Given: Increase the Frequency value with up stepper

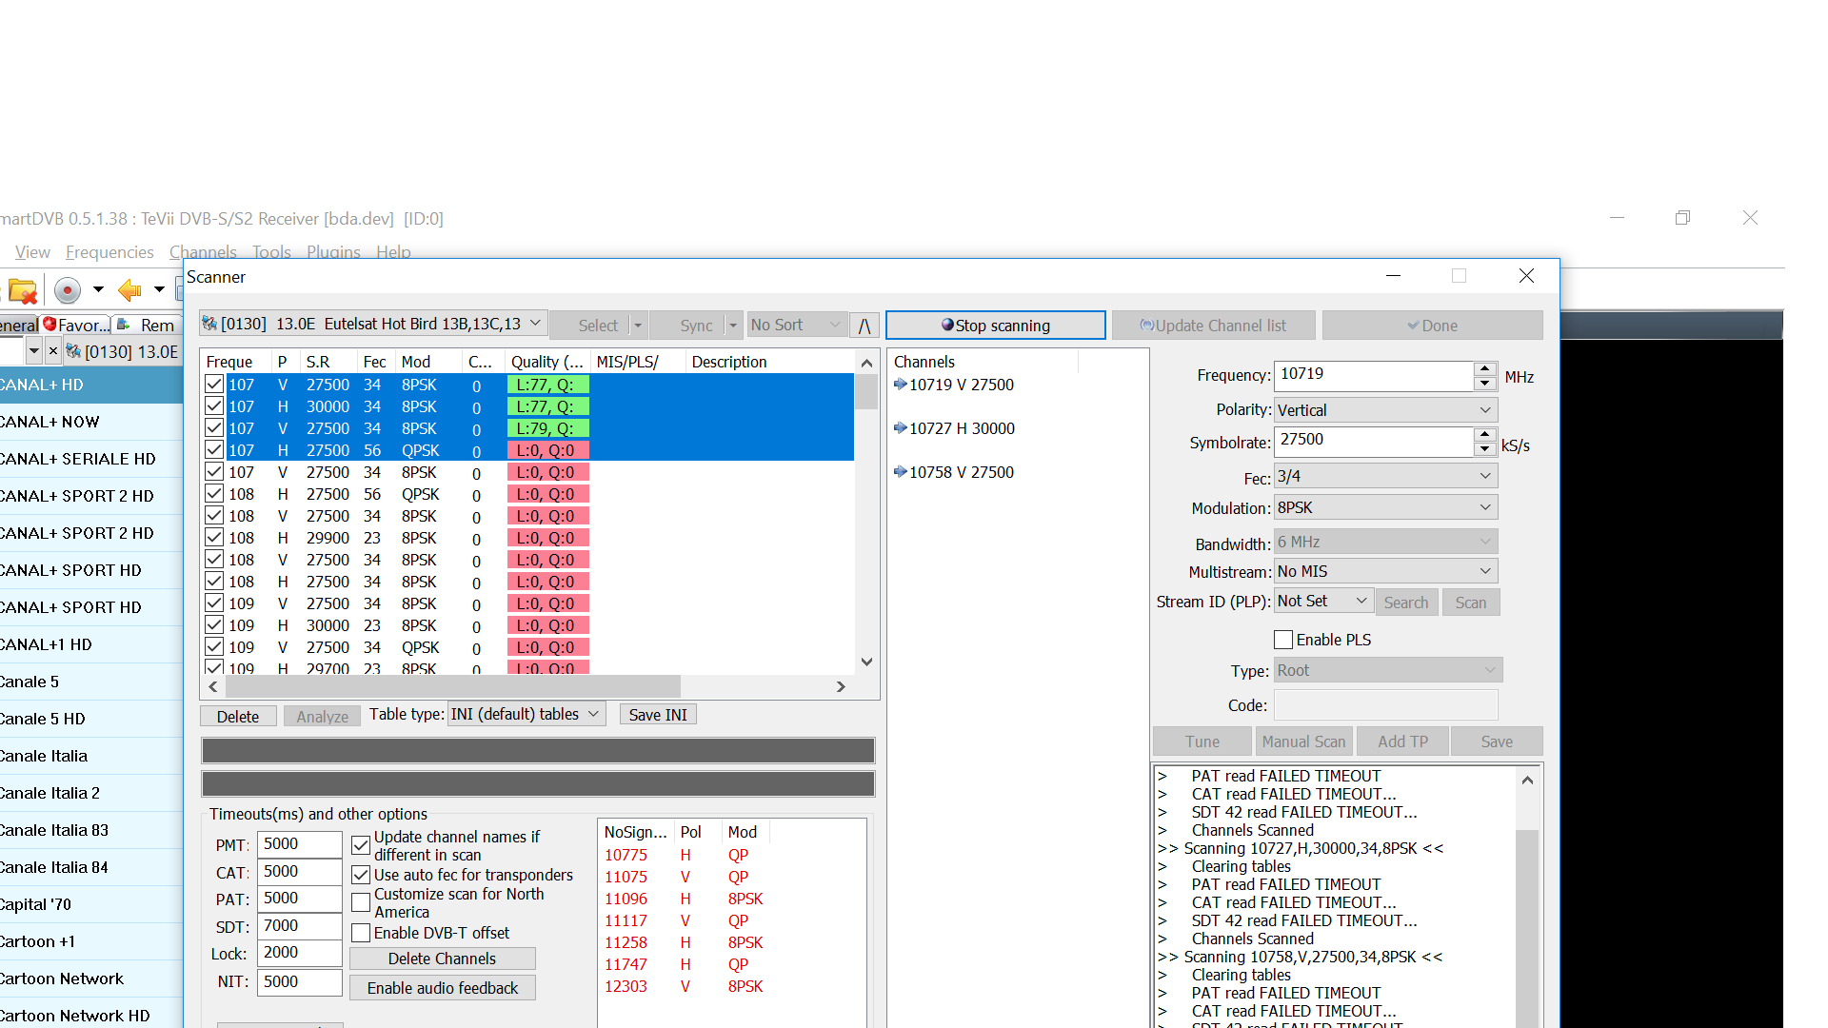Looking at the screenshot, I should point(1484,368).
